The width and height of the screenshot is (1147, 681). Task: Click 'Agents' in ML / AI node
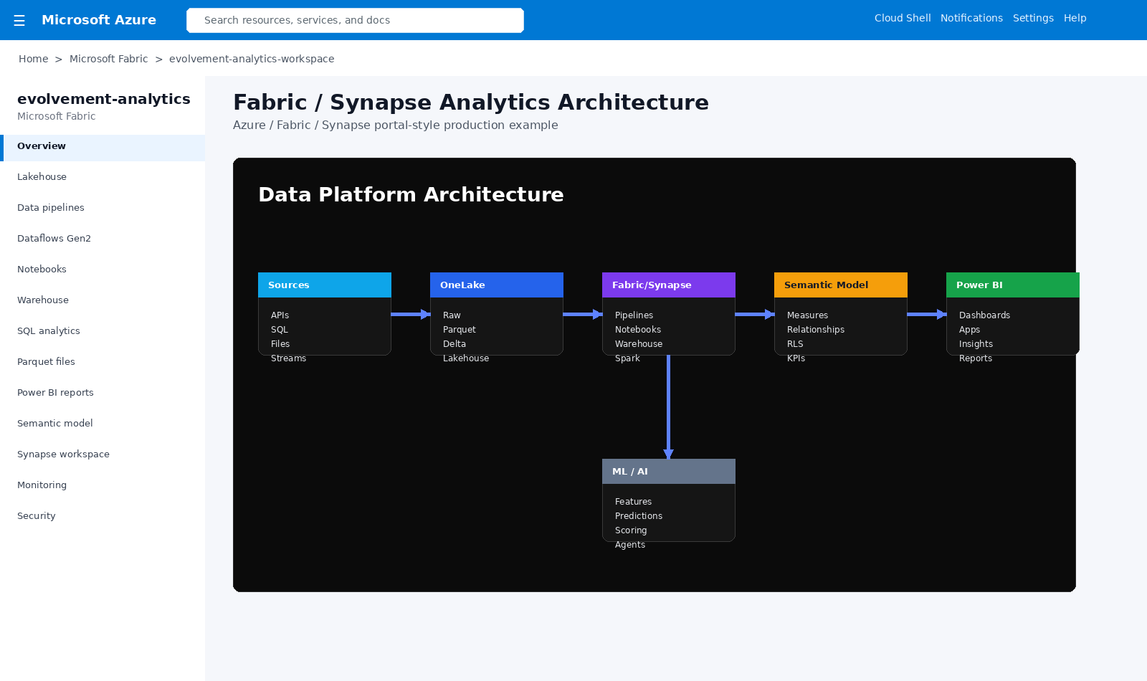pos(630,545)
